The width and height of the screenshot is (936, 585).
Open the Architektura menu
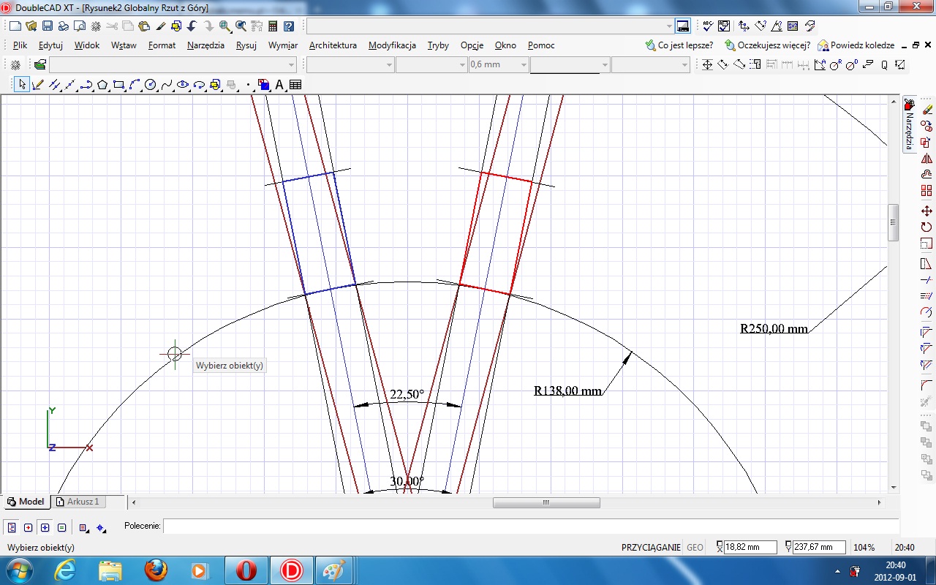click(333, 45)
